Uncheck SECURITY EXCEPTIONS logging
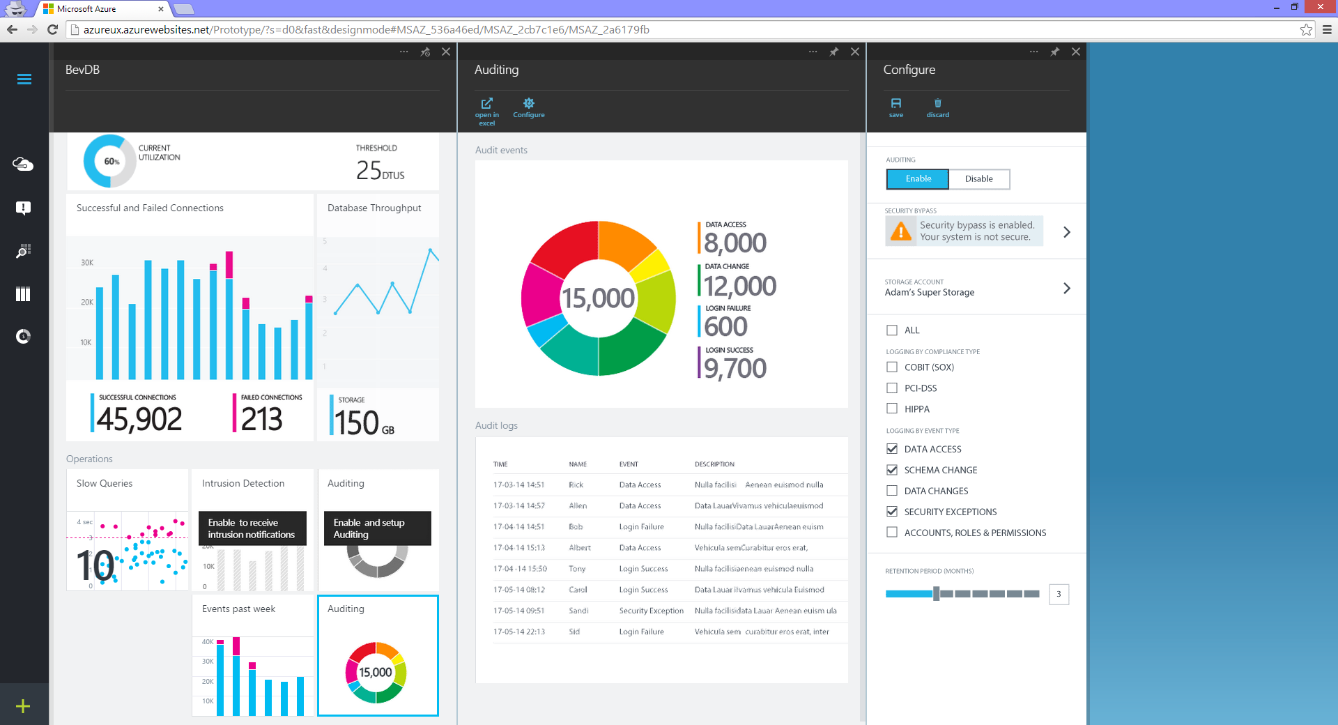Image resolution: width=1338 pixels, height=725 pixels. click(x=892, y=512)
